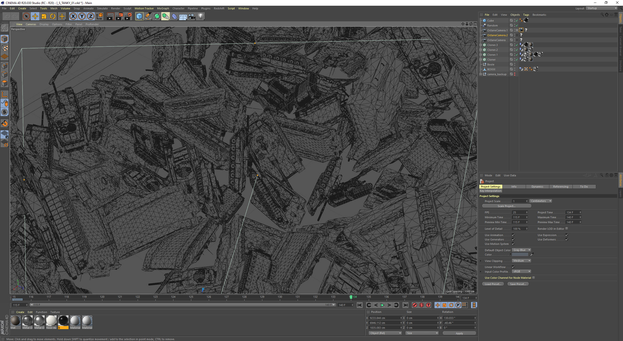The image size is (623, 341).
Task: Click the Apply button
Action: [459, 333]
